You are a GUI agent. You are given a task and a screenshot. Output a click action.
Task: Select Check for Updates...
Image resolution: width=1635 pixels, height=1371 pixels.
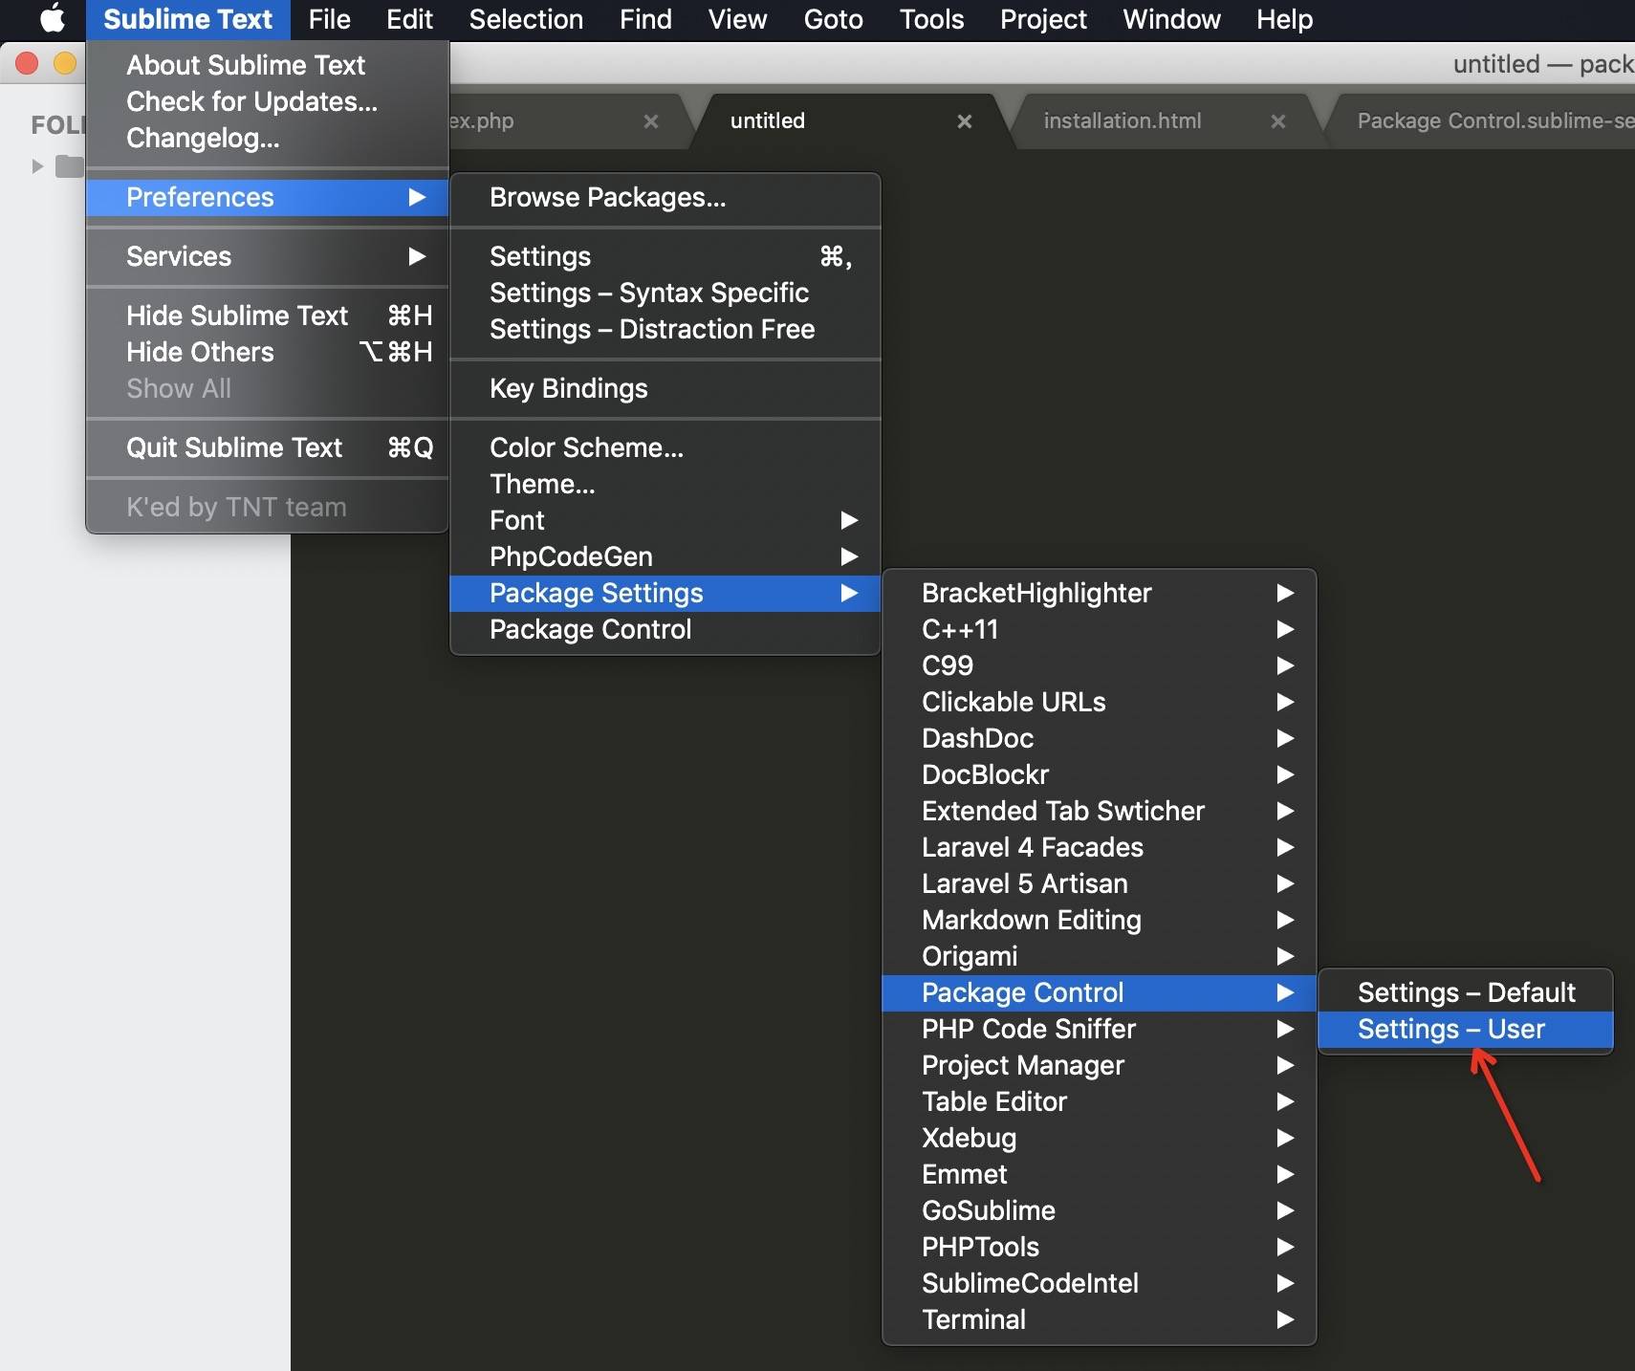point(268,101)
